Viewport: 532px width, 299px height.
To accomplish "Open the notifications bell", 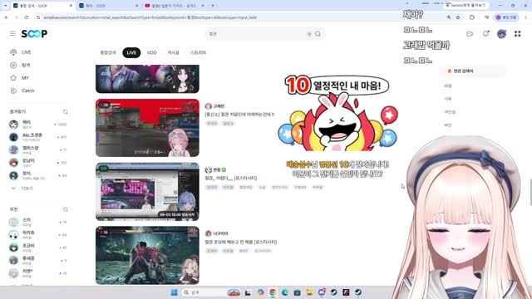I will (485, 34).
